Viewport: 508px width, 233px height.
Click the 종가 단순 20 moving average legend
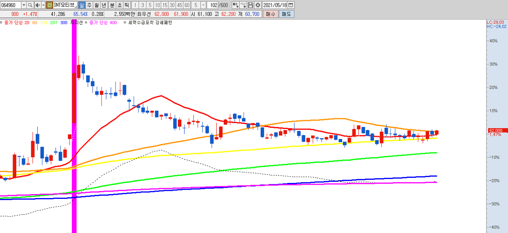[17, 23]
